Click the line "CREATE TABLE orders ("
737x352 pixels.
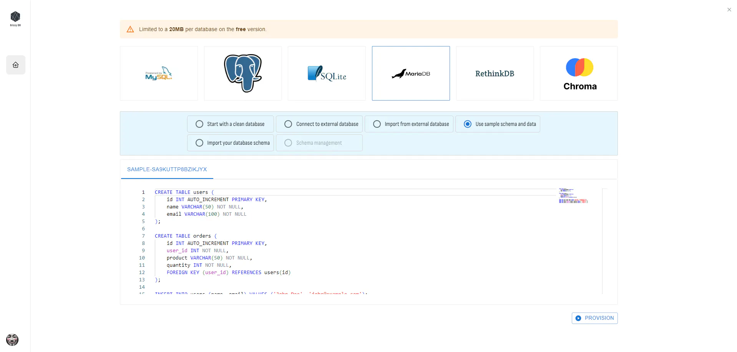(x=186, y=236)
